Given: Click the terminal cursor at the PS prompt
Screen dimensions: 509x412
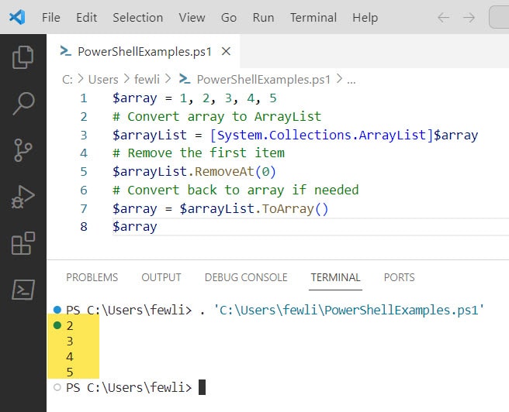Looking at the screenshot, I should pyautogui.click(x=202, y=387).
